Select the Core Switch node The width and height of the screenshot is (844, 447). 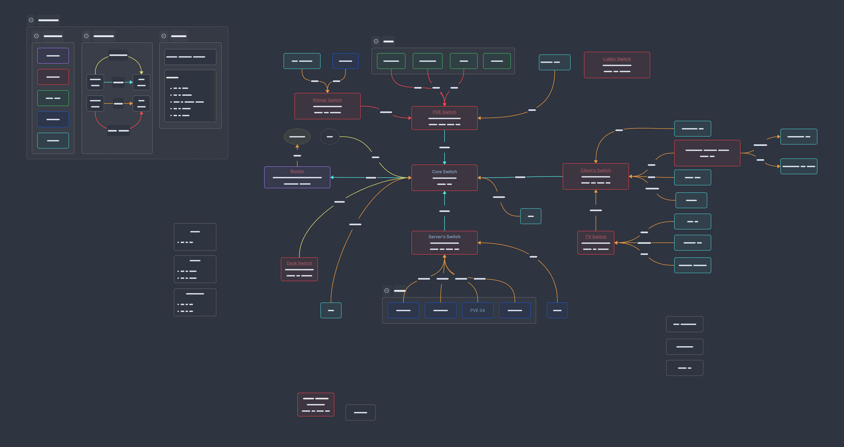click(444, 178)
